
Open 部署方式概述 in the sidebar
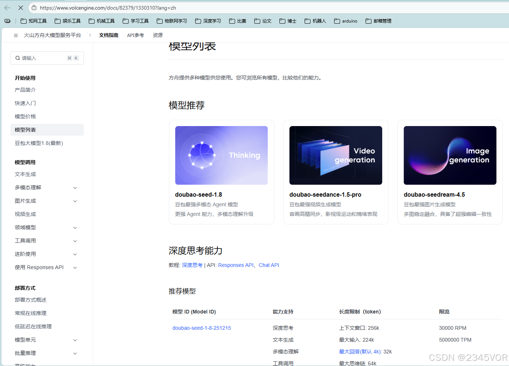pos(31,300)
